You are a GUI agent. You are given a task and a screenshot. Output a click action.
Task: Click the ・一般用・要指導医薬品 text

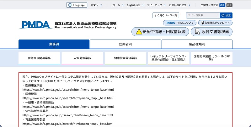coord(38,102)
